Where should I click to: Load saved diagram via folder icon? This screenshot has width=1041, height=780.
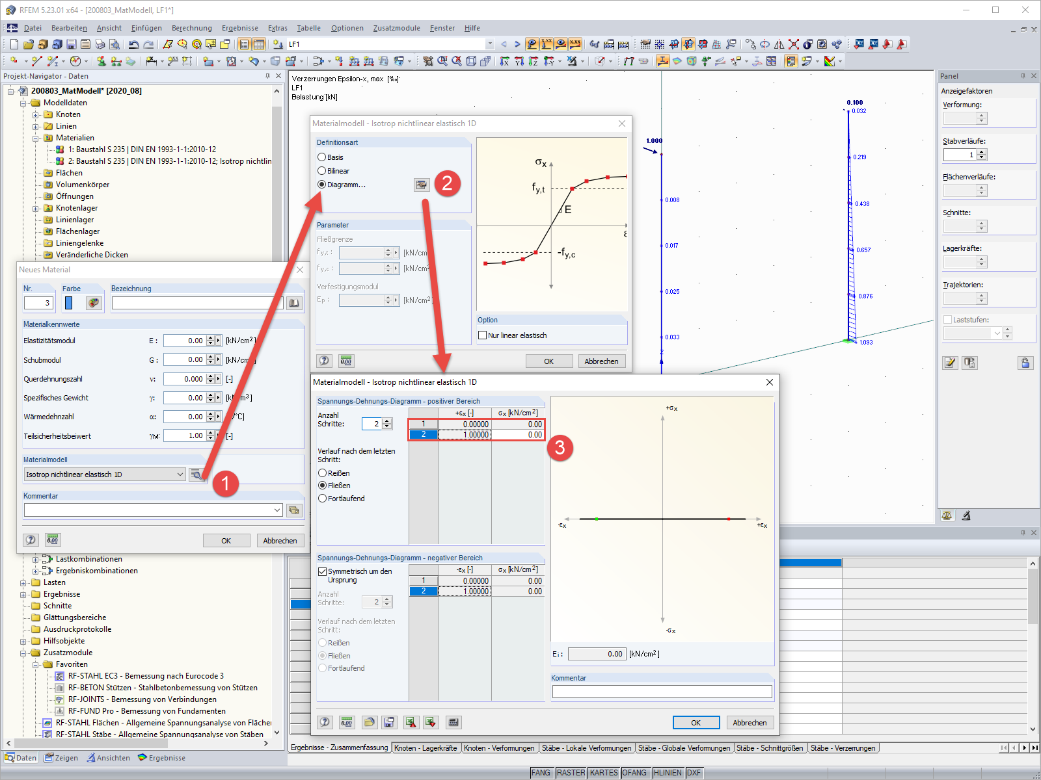click(369, 722)
